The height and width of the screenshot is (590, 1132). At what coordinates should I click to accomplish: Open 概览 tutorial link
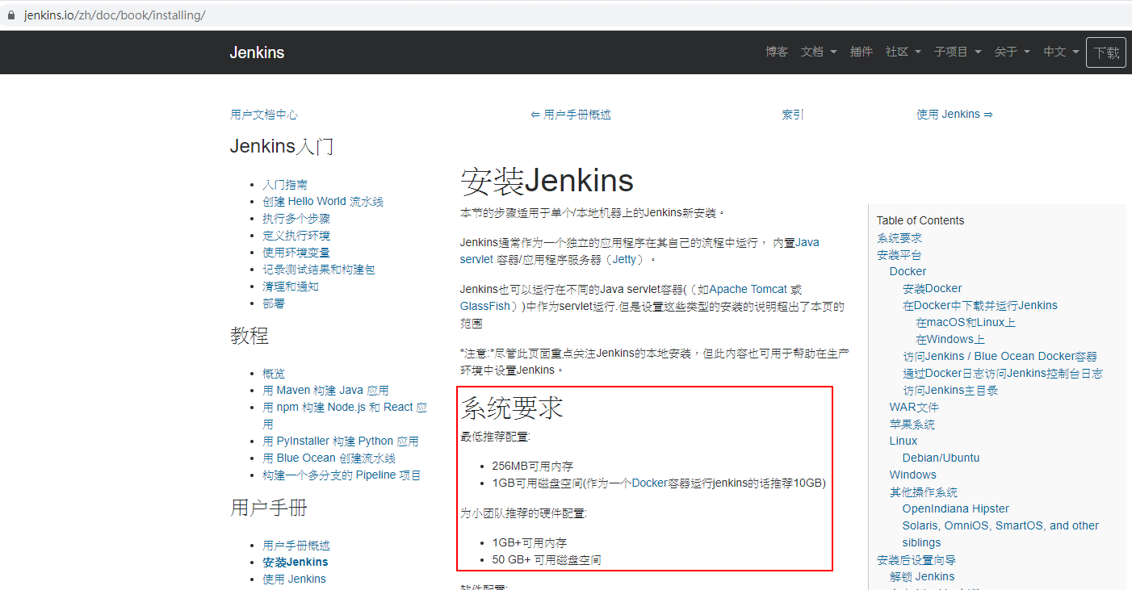pos(274,374)
